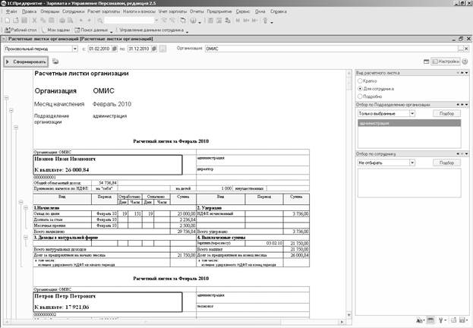Click the Поиск данных toolbar item

[93, 30]
